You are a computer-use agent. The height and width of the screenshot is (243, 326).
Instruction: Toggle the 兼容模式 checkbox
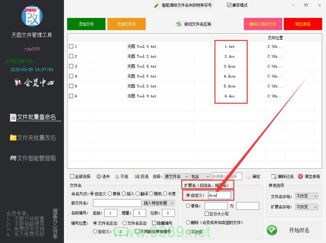coord(229,5)
